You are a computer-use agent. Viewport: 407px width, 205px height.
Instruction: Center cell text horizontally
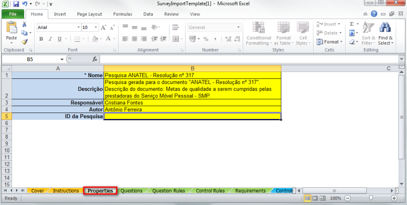(135, 39)
